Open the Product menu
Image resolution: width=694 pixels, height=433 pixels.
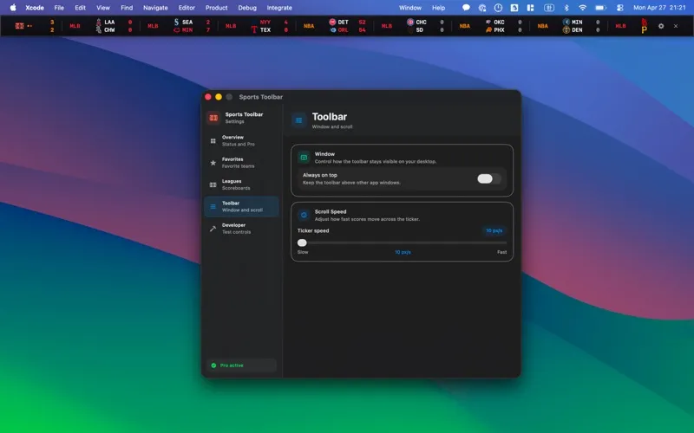click(x=216, y=8)
